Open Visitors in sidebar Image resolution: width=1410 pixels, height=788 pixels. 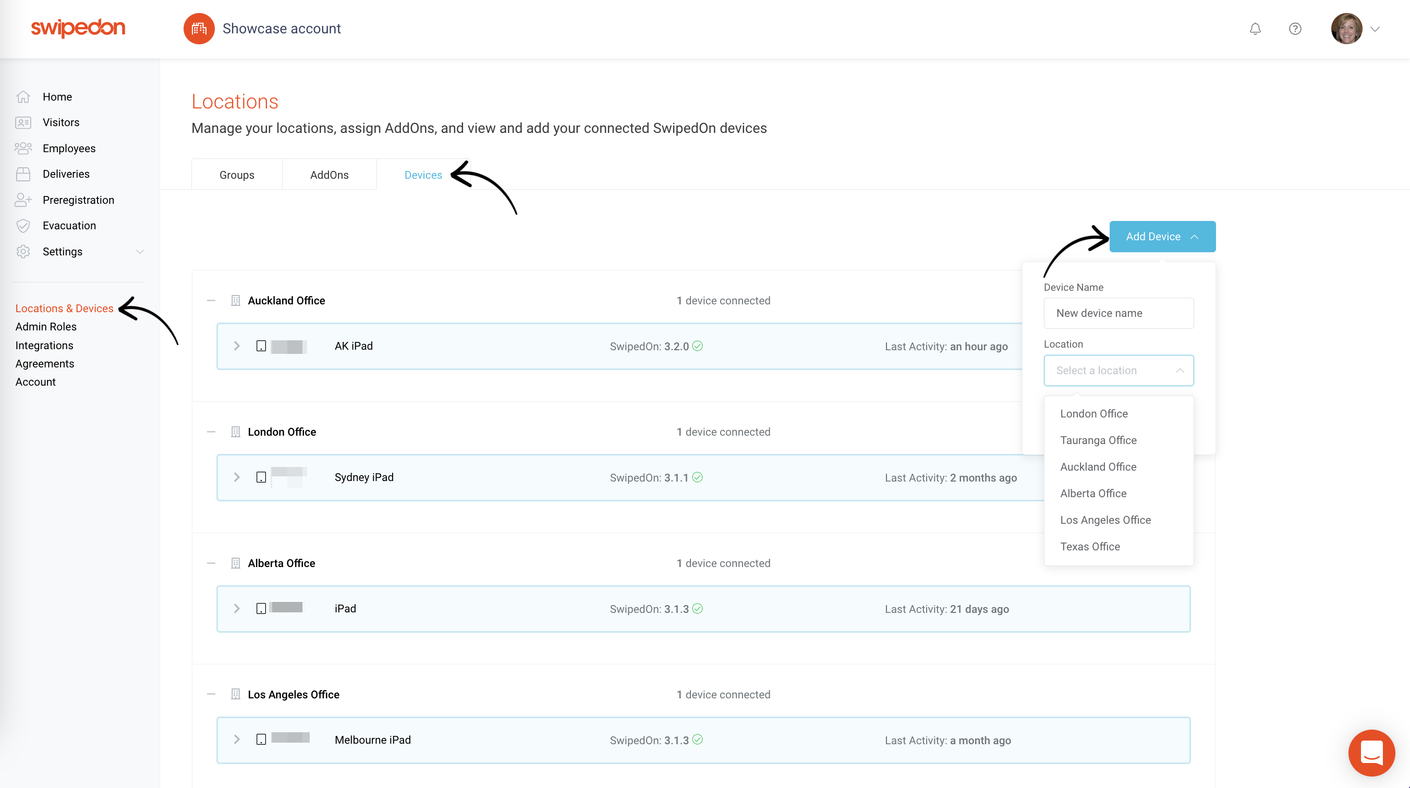[x=61, y=122]
